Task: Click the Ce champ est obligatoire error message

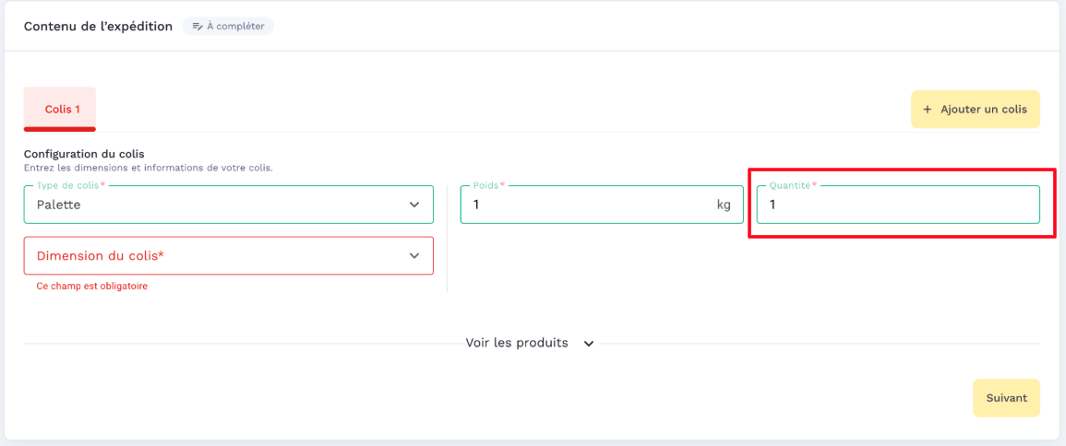Action: pyautogui.click(x=92, y=286)
